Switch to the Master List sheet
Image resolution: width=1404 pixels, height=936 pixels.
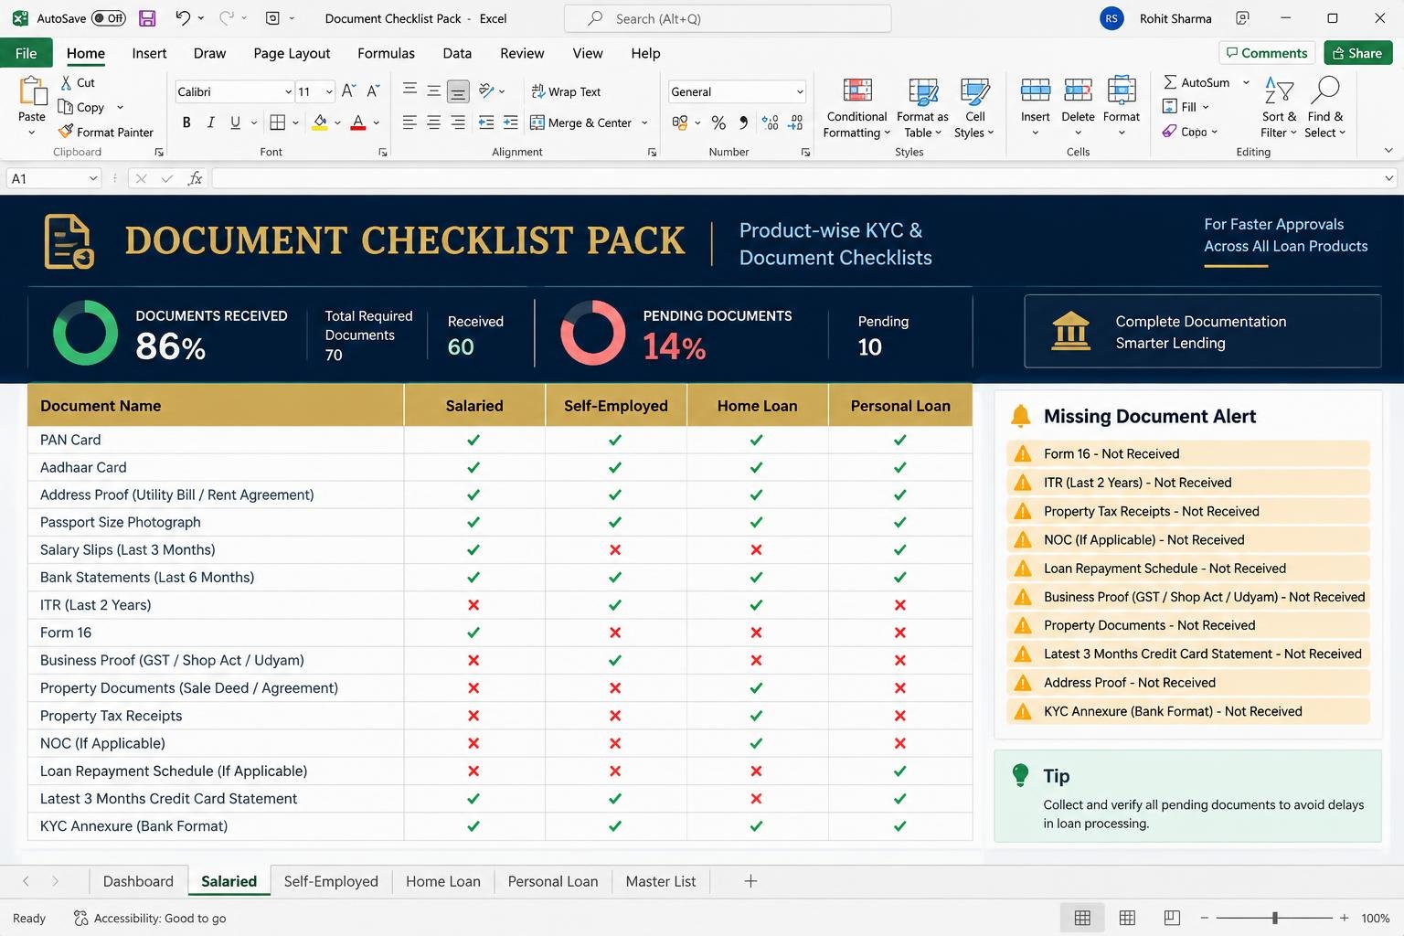[661, 881]
